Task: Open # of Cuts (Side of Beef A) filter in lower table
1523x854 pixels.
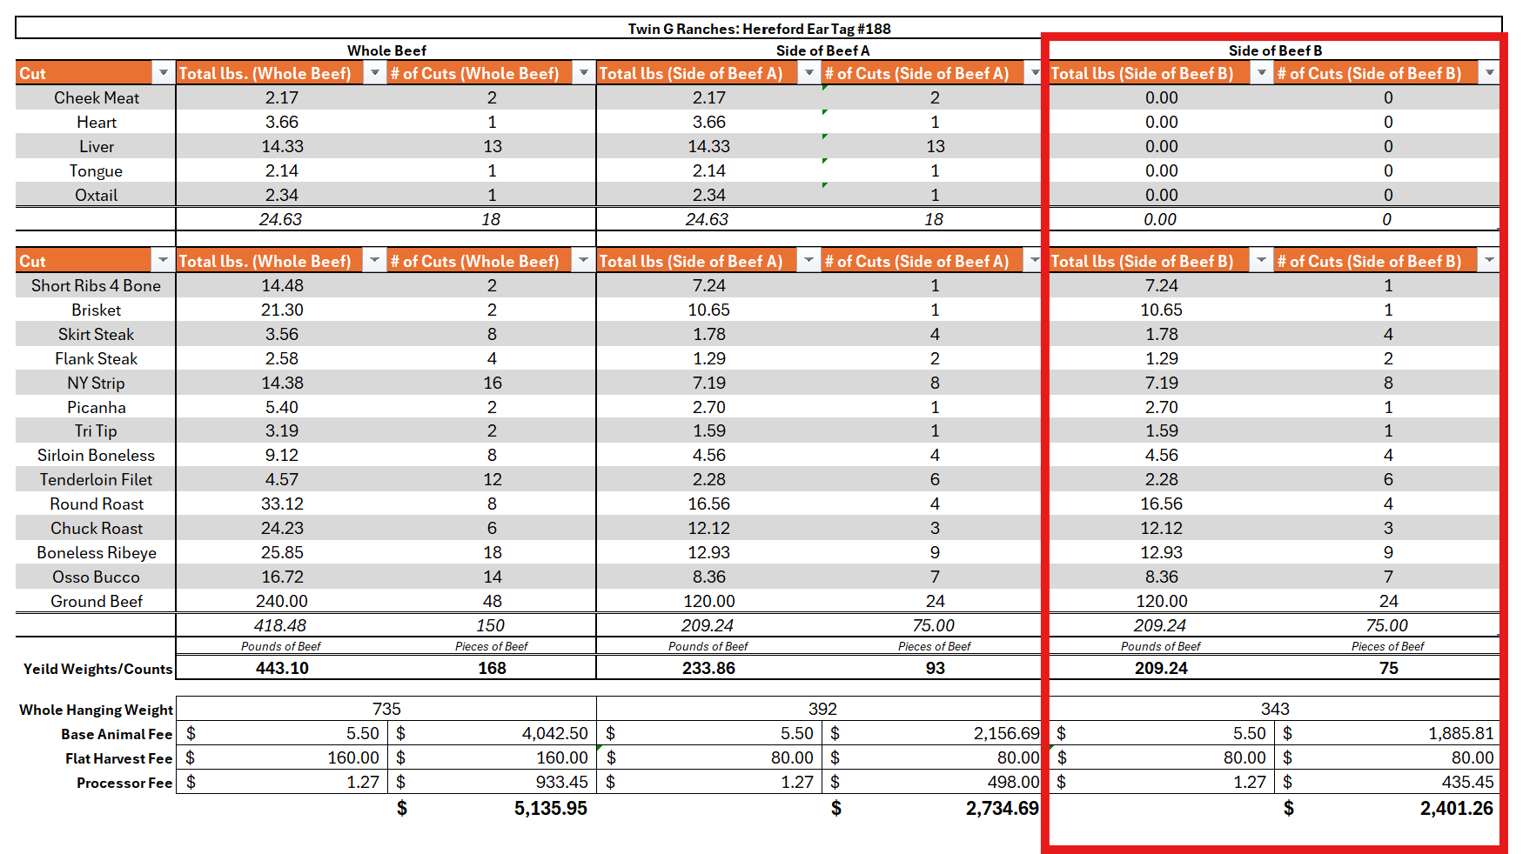Action: click(x=1034, y=261)
